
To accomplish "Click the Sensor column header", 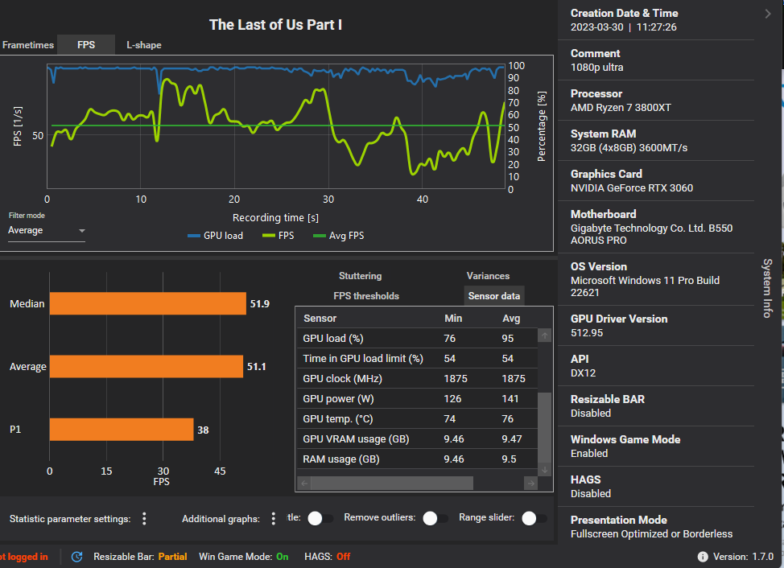I will click(320, 319).
